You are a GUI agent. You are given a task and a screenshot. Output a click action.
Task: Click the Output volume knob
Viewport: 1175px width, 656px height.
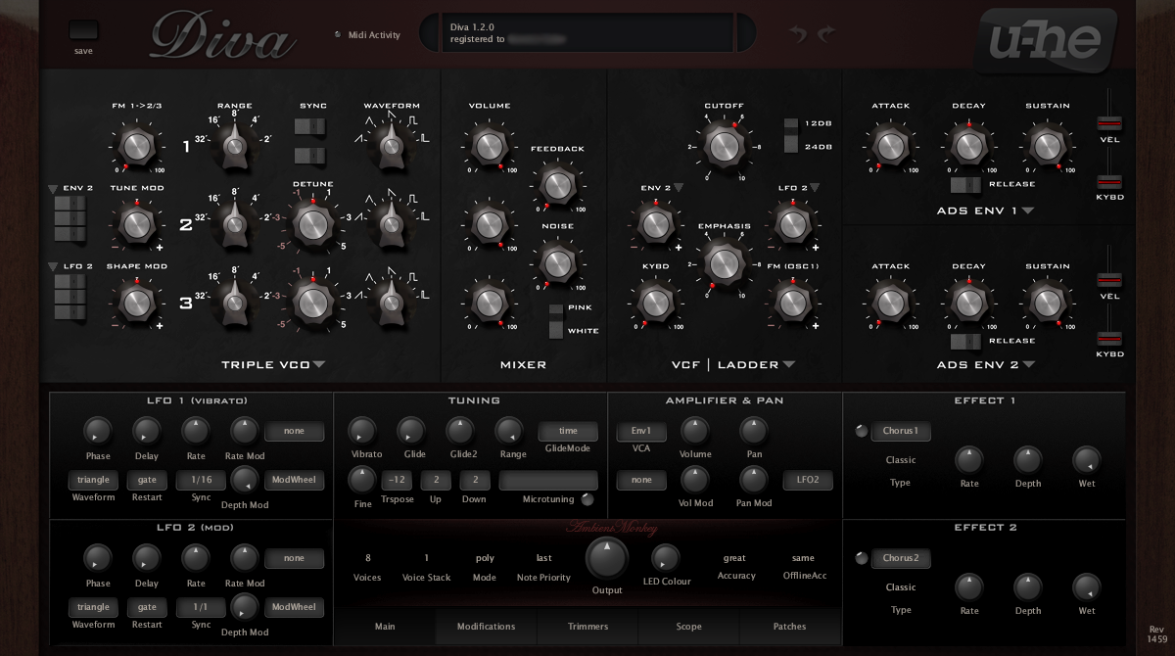(x=607, y=558)
